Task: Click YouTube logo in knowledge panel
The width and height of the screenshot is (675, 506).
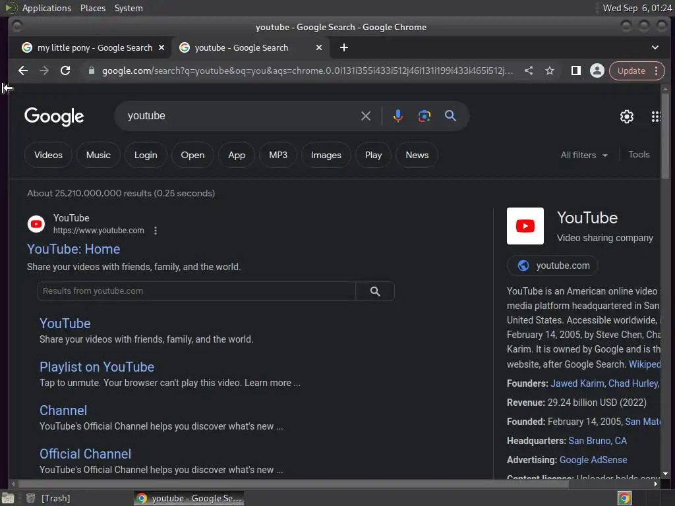Action: point(525,226)
